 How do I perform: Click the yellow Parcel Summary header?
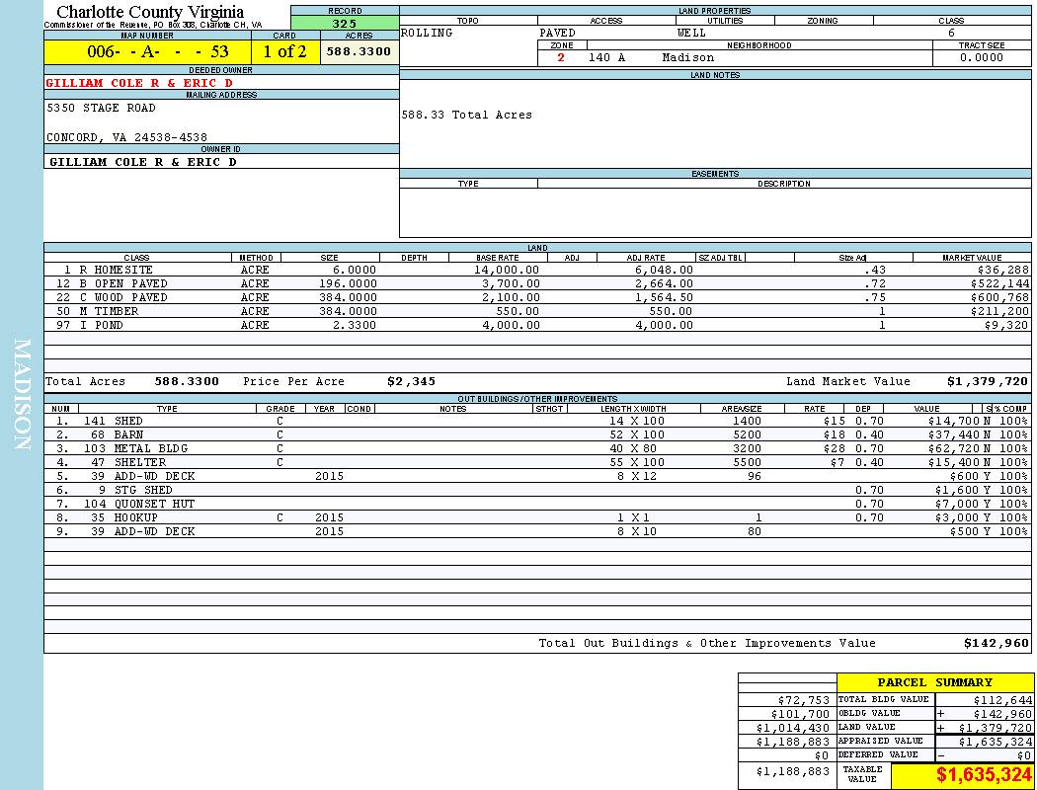coord(934,682)
